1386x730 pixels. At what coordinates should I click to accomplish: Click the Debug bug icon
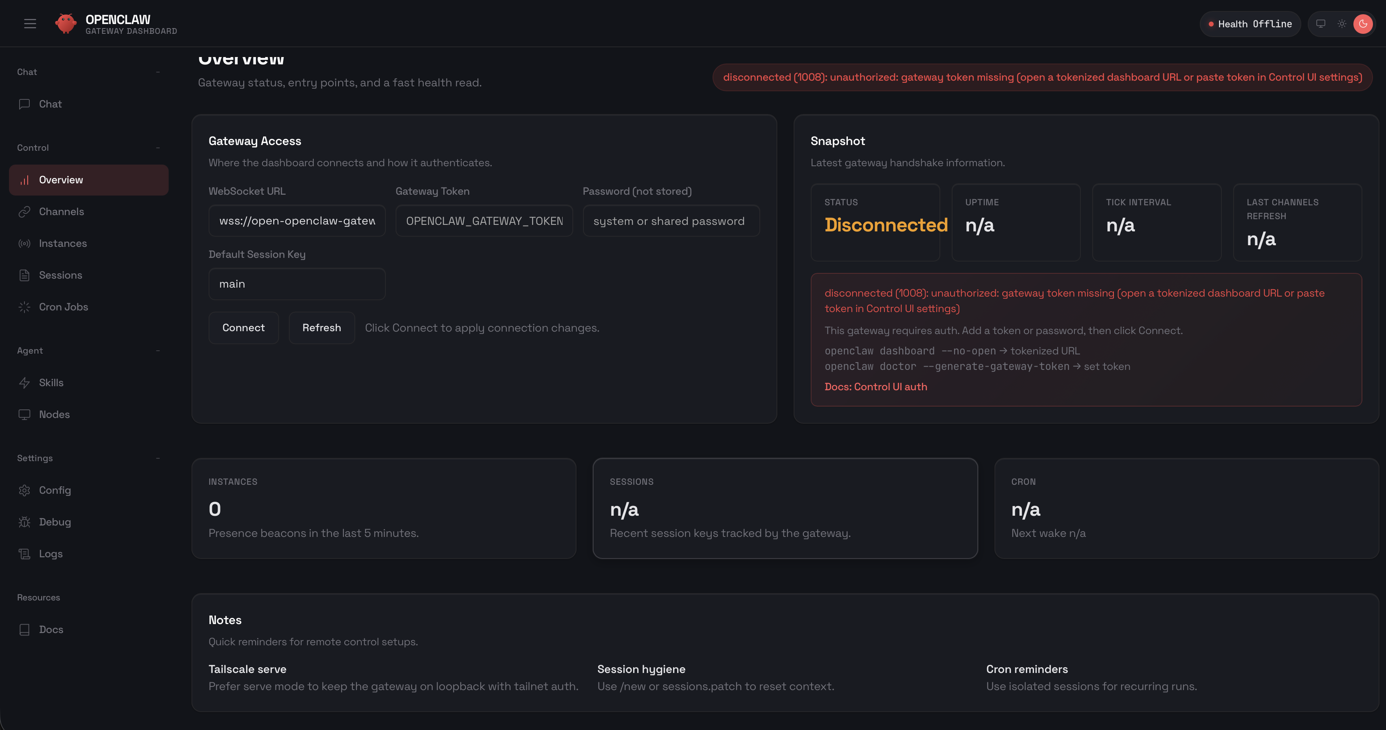[25, 521]
